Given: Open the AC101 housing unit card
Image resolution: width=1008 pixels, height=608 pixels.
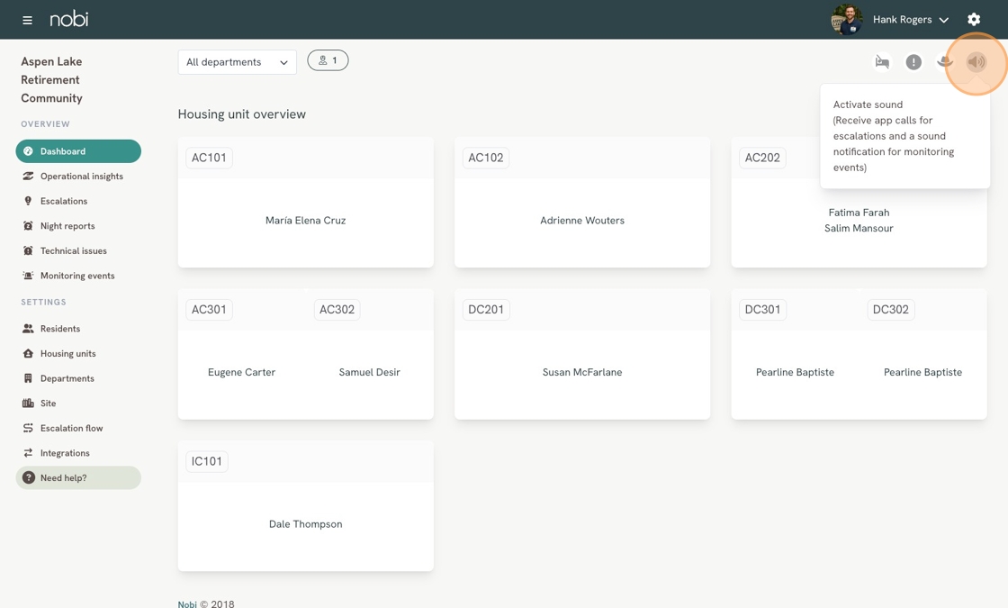Looking at the screenshot, I should pos(305,202).
